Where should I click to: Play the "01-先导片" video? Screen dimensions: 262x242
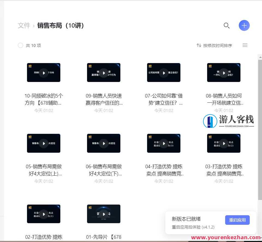(104, 214)
